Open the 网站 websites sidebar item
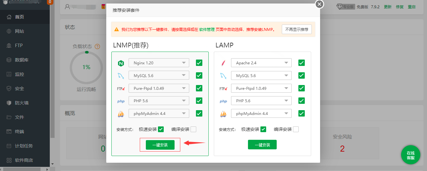Screen dimensions: 427x171 pos(25,31)
